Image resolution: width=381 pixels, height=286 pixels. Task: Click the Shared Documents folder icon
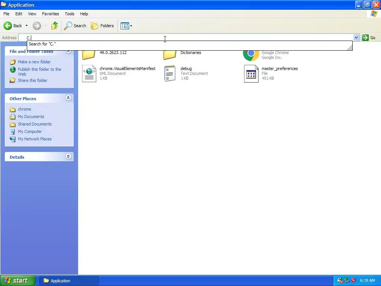[13, 124]
